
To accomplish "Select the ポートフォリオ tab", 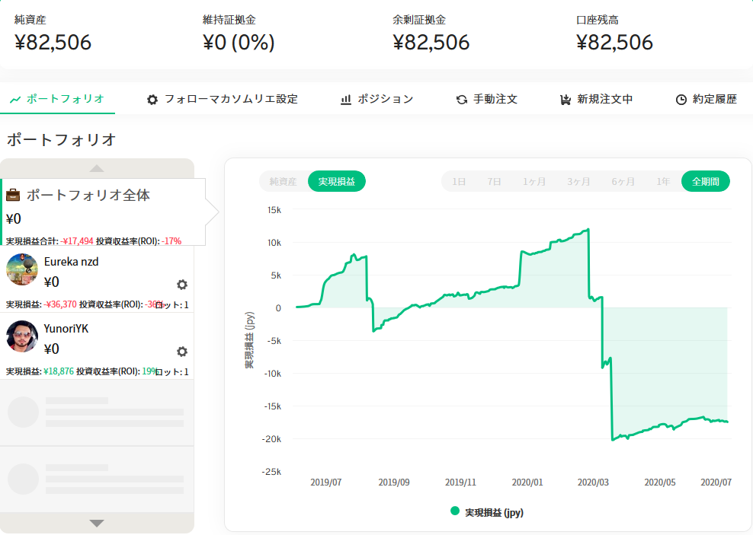I will 57,99.
